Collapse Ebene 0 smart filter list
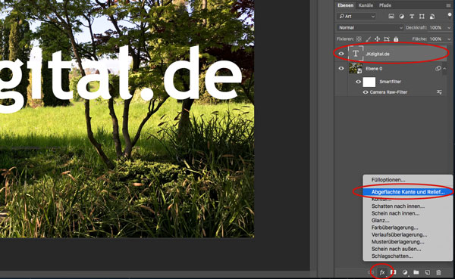 point(444,69)
